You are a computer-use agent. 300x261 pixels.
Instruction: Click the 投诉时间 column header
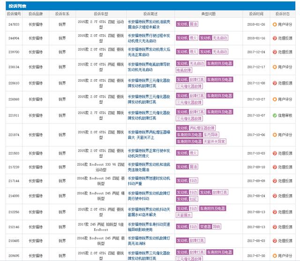click(x=256, y=14)
